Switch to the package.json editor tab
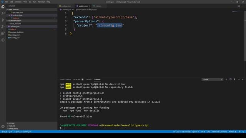246x138 pixels. click(x=66, y=6)
